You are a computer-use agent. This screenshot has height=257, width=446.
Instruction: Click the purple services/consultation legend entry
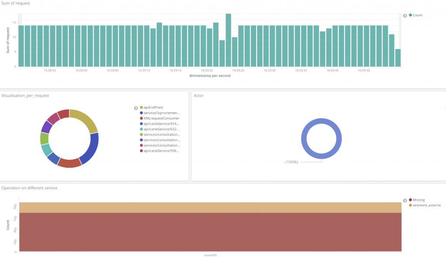pos(161,140)
